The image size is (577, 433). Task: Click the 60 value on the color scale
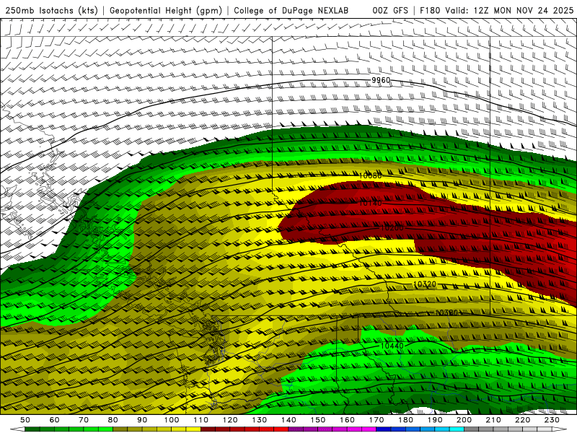click(55, 420)
